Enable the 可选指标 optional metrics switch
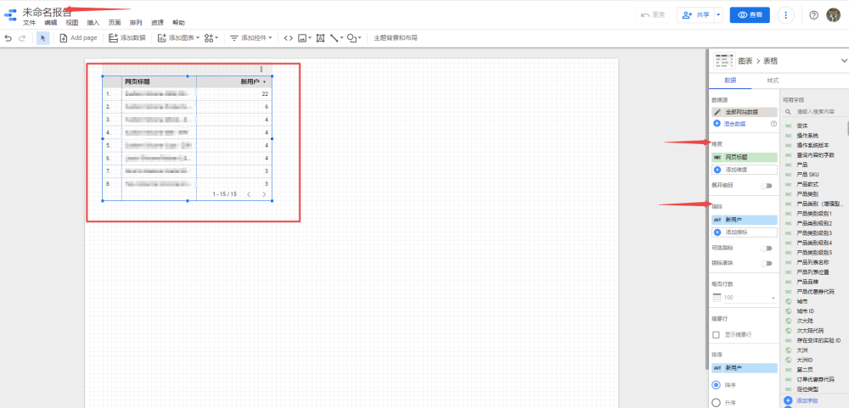 pos(767,248)
